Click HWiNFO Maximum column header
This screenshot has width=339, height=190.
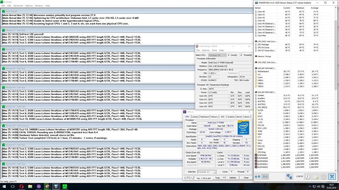[x=300, y=8]
